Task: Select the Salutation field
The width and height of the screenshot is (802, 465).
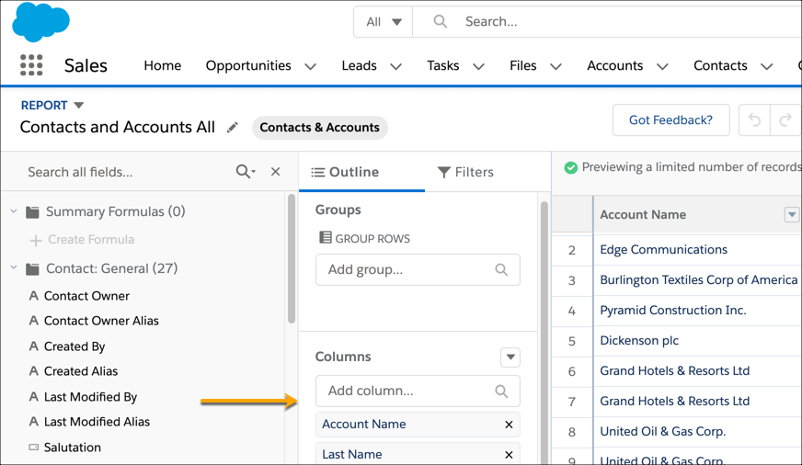Action: pos(72,448)
